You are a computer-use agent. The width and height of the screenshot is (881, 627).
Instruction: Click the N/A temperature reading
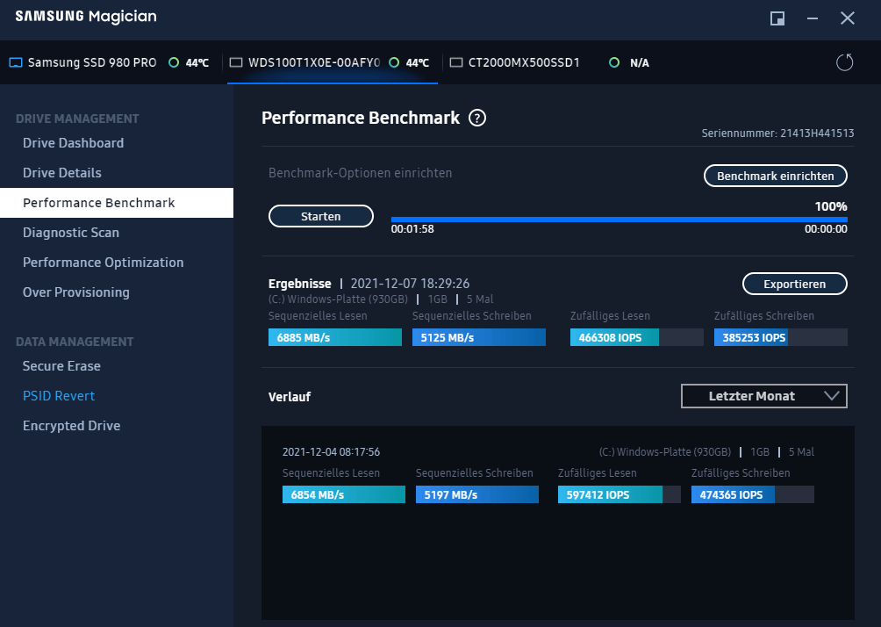(x=640, y=63)
